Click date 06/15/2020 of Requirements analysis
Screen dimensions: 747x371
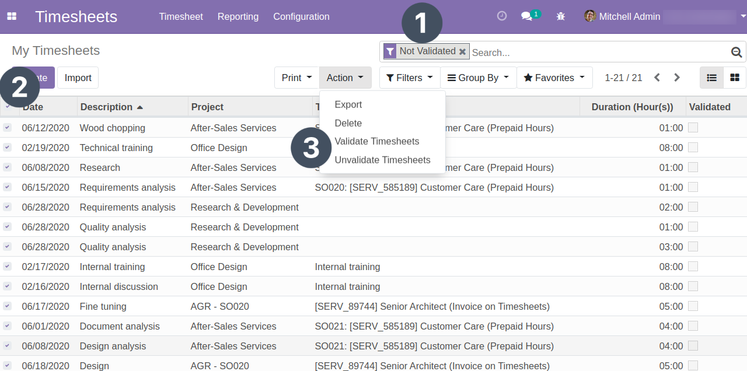[46, 187]
